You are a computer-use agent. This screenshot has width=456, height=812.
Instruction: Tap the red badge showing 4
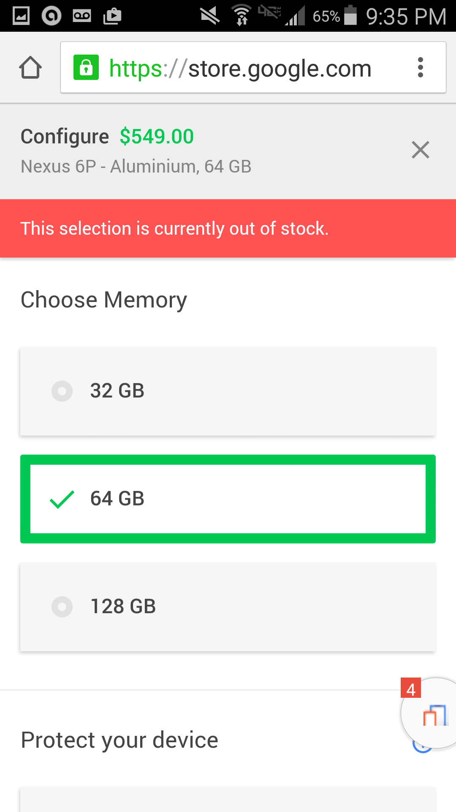click(x=411, y=688)
